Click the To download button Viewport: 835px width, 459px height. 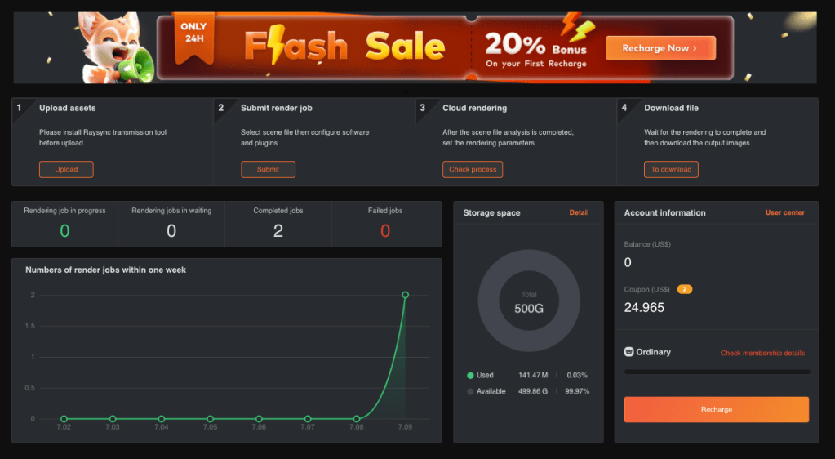671,170
